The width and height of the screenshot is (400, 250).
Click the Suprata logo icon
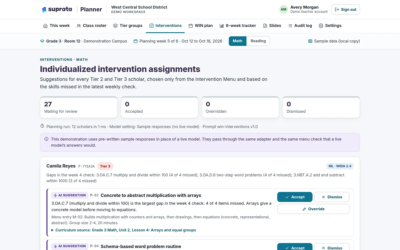click(44, 10)
